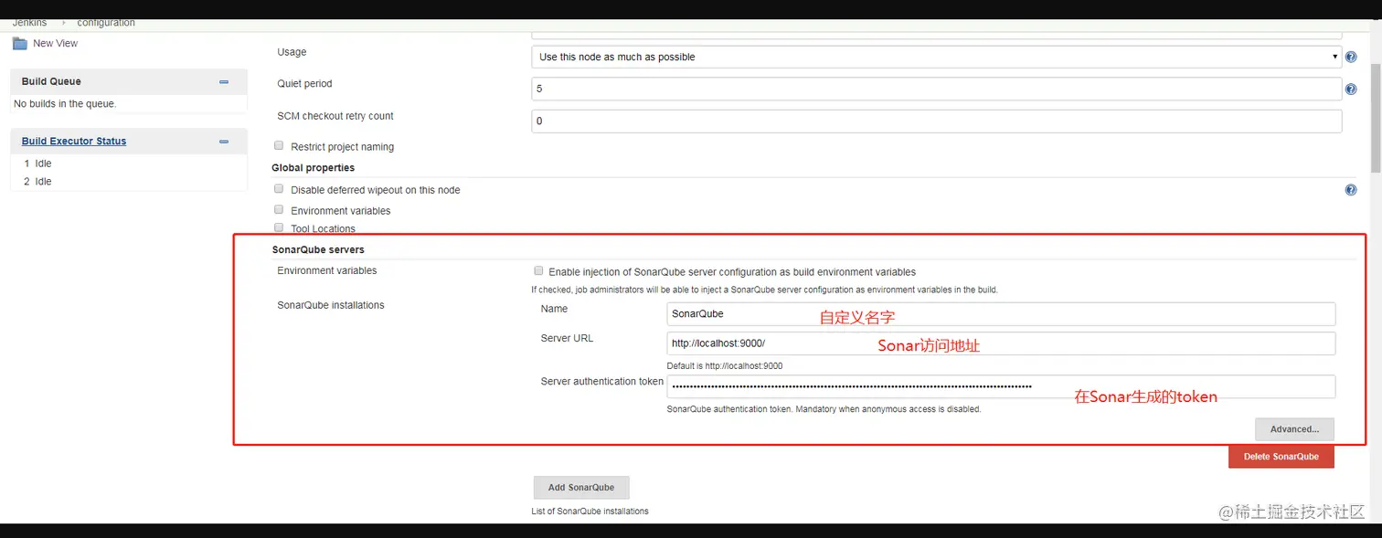Viewport: 1382px width, 538px height.
Task: Enable Restrict project naming checkbox
Action: click(x=279, y=145)
